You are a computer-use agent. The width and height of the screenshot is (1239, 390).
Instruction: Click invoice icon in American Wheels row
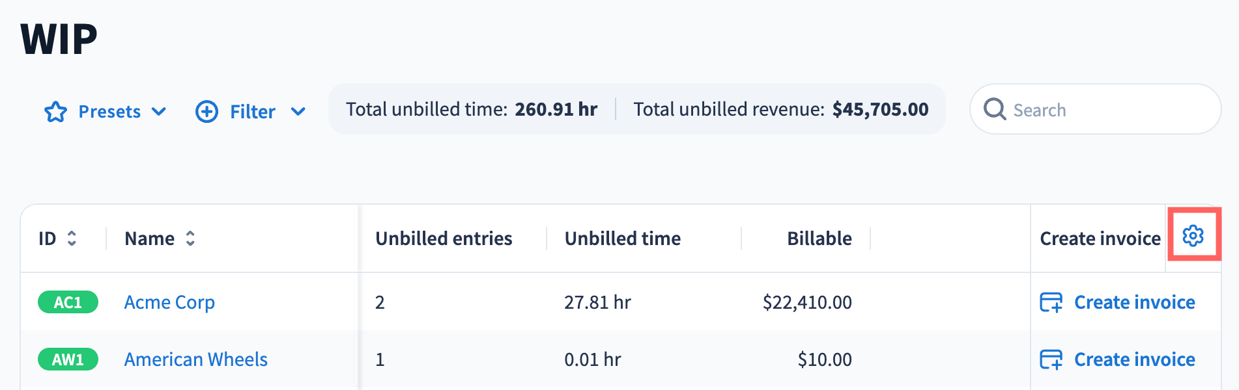click(1051, 359)
